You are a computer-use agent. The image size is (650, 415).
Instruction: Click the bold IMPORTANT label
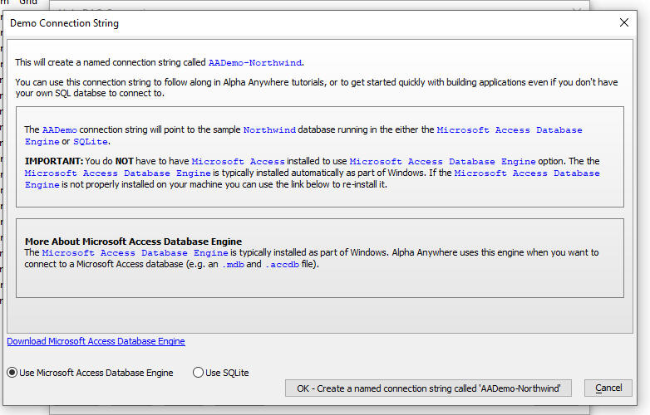click(53, 161)
